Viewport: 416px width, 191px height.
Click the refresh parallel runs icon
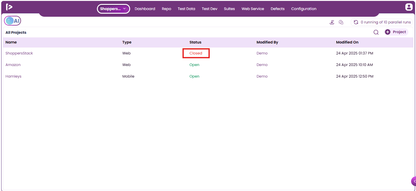[356, 22]
